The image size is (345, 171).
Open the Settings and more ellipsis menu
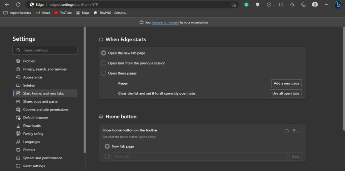[x=326, y=5]
